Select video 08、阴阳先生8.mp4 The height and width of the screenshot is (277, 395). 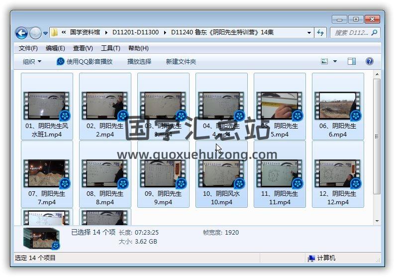coord(105,174)
